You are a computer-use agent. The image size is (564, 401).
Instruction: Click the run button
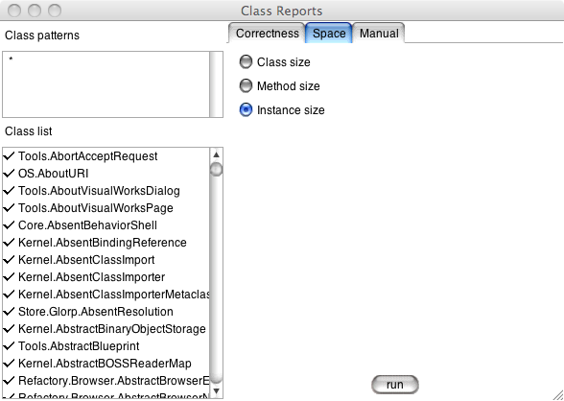(x=394, y=385)
